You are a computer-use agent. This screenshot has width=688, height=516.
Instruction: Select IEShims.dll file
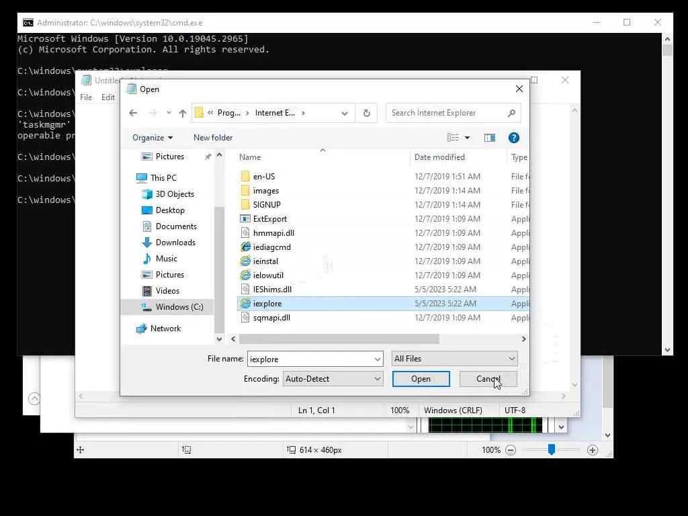click(x=272, y=289)
